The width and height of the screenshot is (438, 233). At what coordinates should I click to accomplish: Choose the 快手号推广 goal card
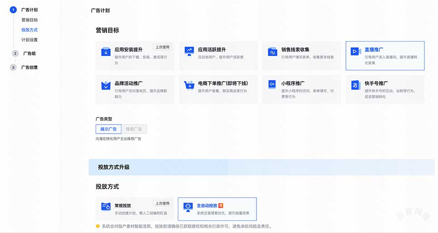385,89
